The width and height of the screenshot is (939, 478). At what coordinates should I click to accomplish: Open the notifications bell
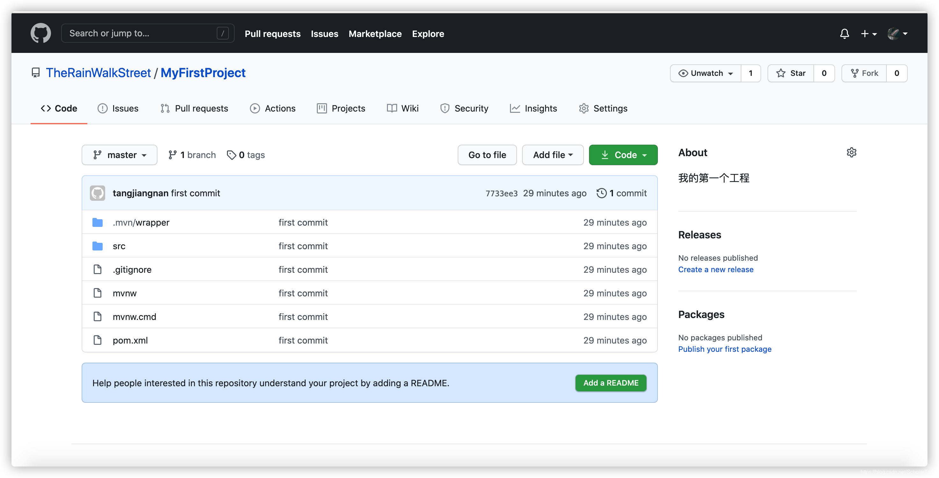tap(844, 34)
